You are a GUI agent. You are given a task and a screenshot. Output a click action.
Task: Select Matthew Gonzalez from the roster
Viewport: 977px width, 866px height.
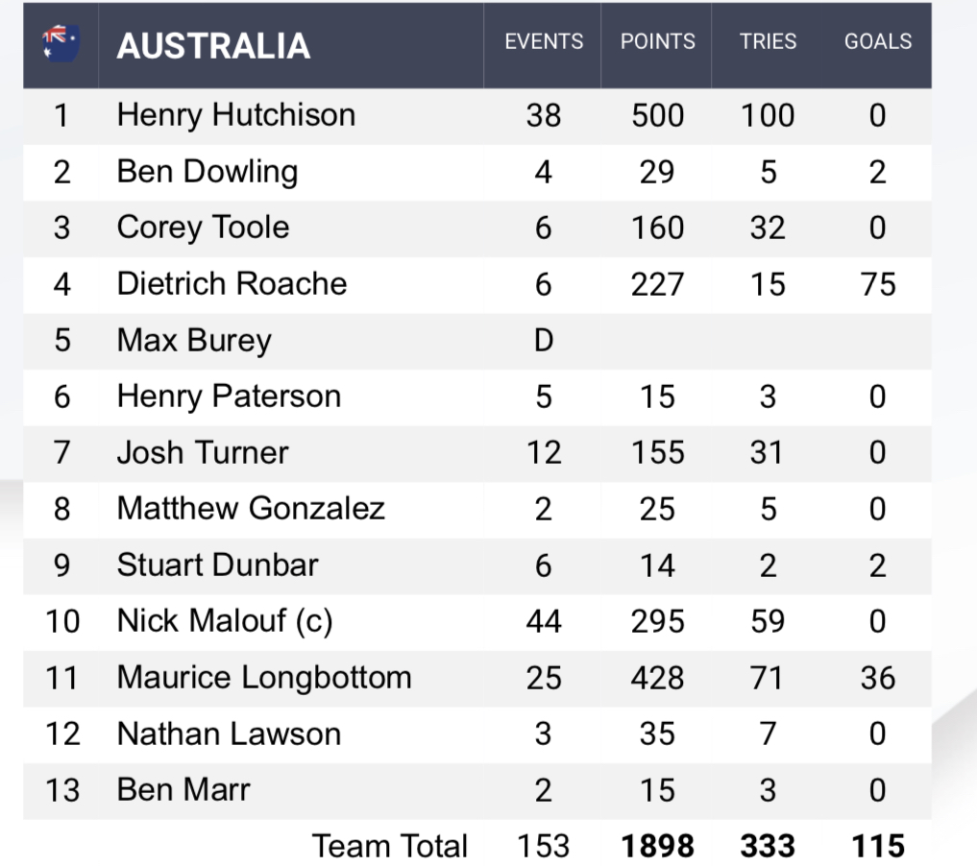tap(251, 509)
